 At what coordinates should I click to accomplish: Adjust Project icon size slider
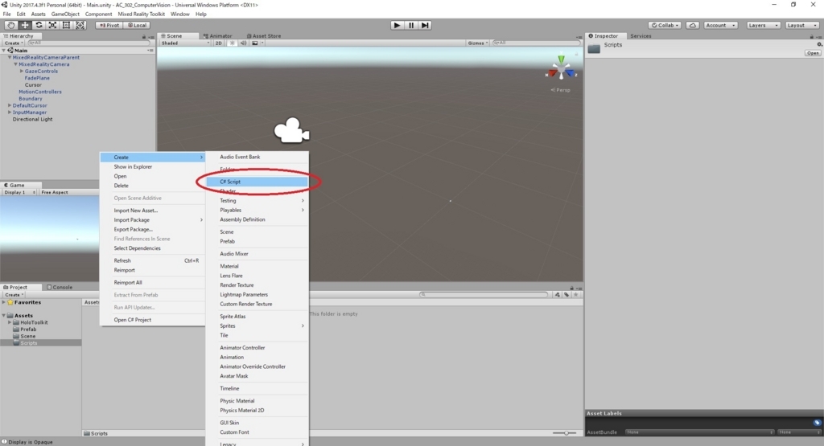tap(565, 433)
